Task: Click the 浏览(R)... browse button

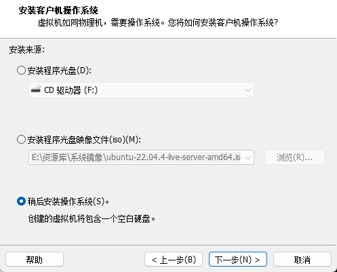Action: tap(294, 157)
